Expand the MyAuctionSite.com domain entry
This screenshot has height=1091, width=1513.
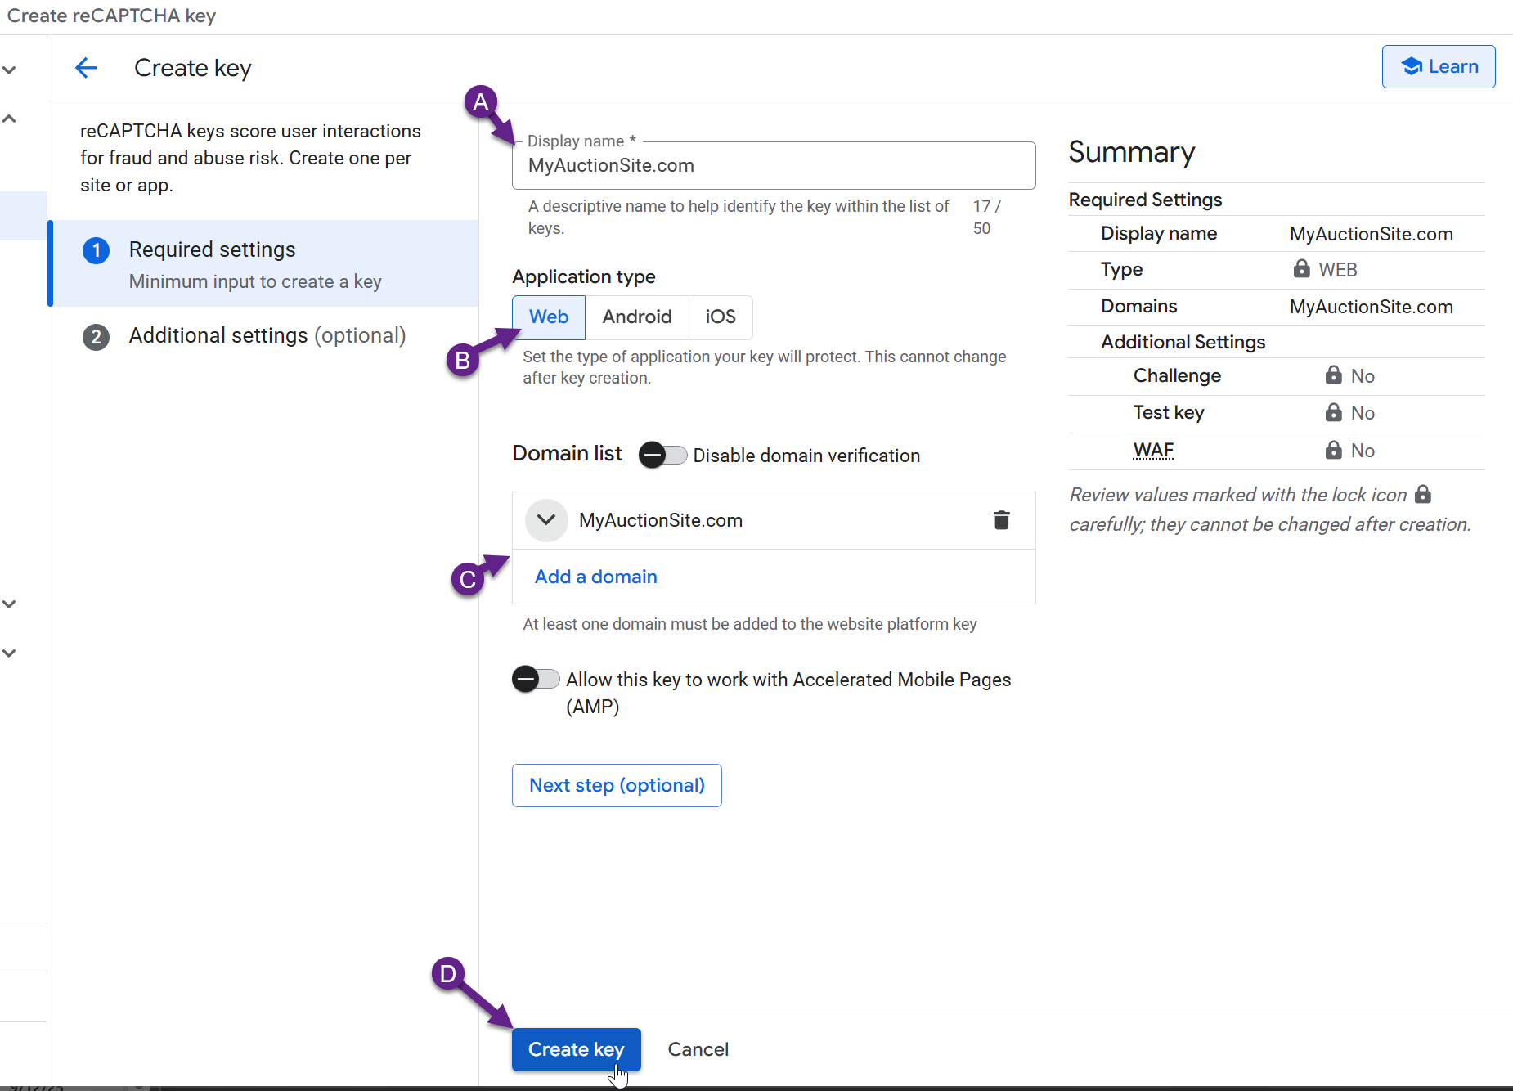[546, 520]
